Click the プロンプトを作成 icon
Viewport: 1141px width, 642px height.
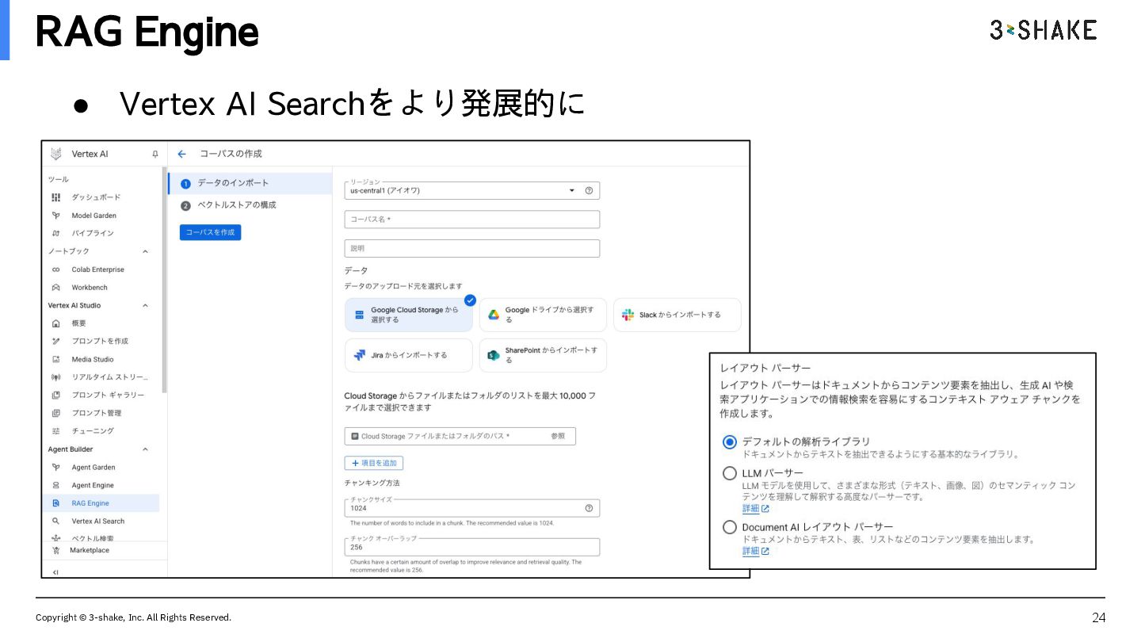point(55,341)
